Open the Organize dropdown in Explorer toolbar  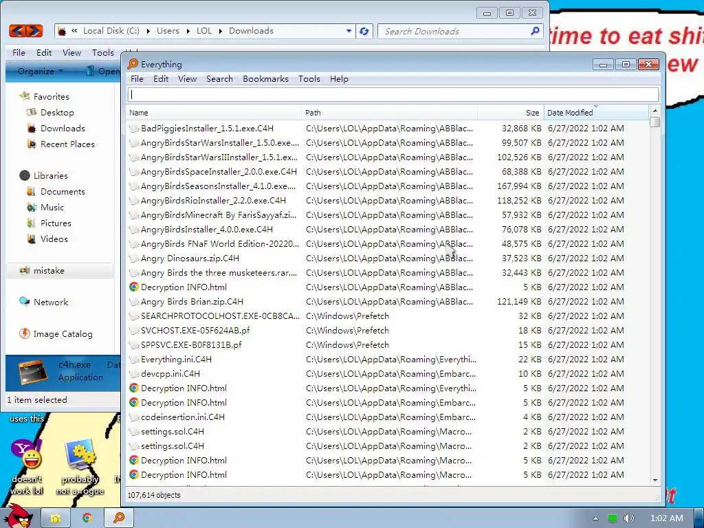click(40, 71)
